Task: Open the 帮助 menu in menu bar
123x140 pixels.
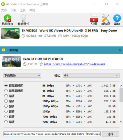Action: 32,10
